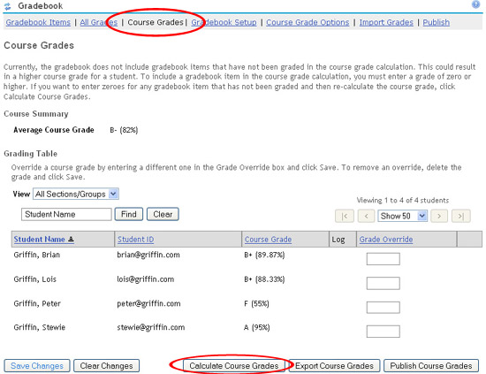Click the average grade 'B- (82%)'

tap(124, 130)
